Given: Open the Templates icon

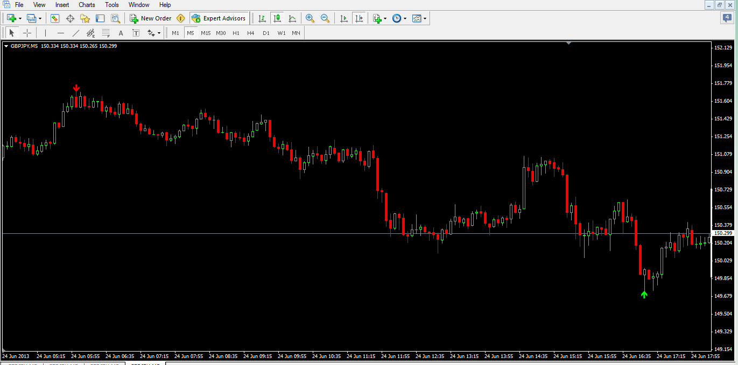Looking at the screenshot, I should point(417,18).
